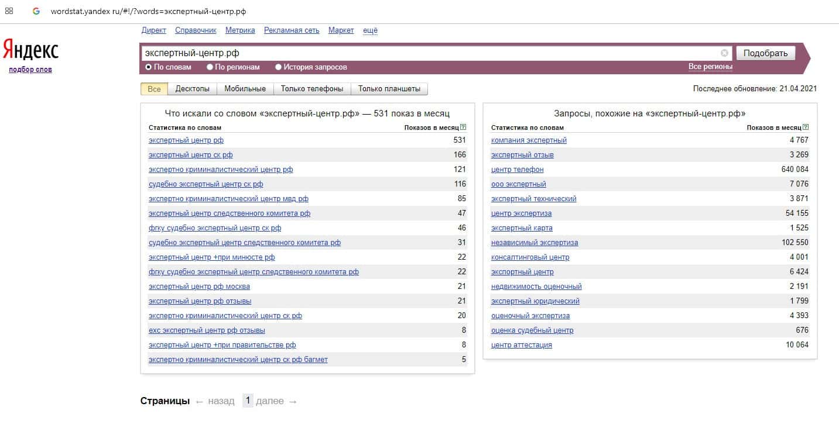Select the 'По регионам' radio button

coord(210,67)
